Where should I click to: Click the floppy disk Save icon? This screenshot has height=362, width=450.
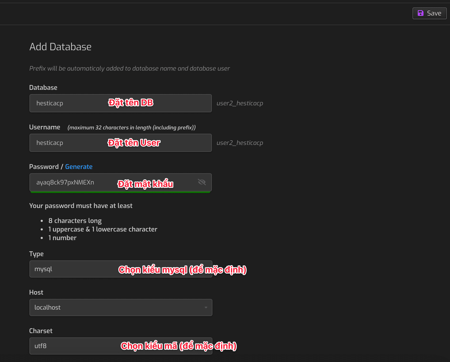421,13
